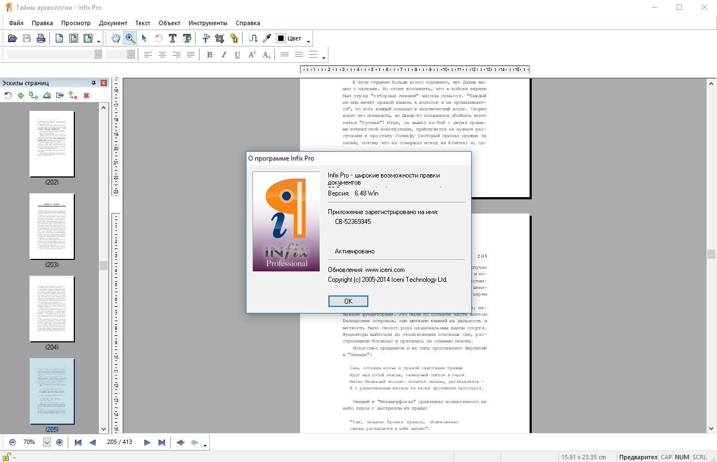
Task: Expand the Цвет color dropdown arrow
Action: tap(308, 40)
